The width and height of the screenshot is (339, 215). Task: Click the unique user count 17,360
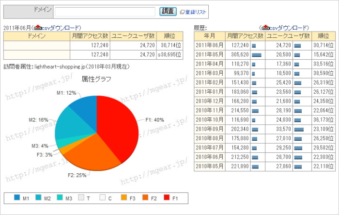(x=283, y=64)
